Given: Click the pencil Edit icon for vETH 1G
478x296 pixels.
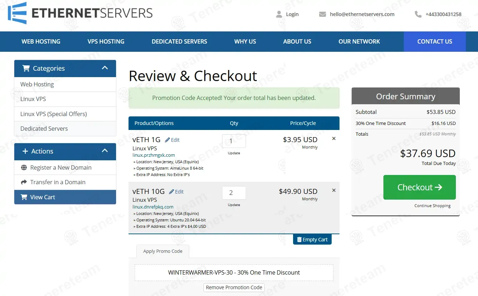Looking at the screenshot, I should (167, 140).
